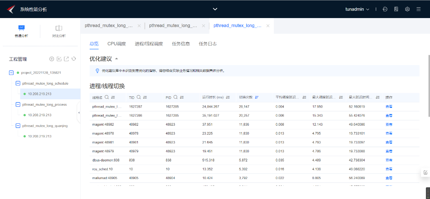Click thread name magent:48978 cell
430x199 pixels.
point(103,133)
